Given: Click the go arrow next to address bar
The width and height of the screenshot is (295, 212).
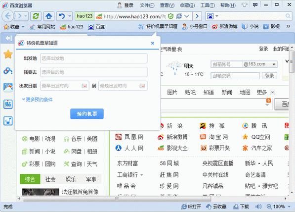Looking at the screenshot, I should (x=197, y=16).
